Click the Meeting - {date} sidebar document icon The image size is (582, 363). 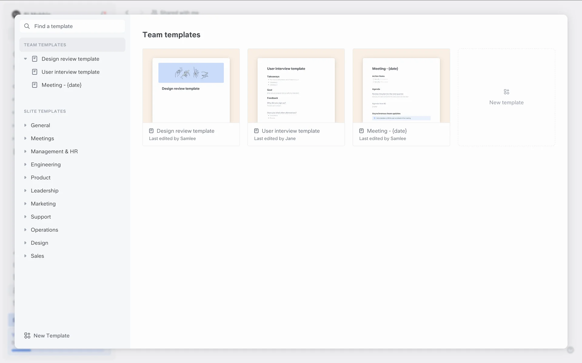pyautogui.click(x=35, y=85)
